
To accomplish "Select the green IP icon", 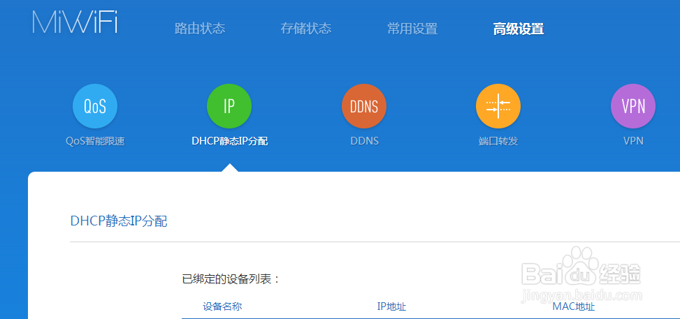I will [x=229, y=106].
